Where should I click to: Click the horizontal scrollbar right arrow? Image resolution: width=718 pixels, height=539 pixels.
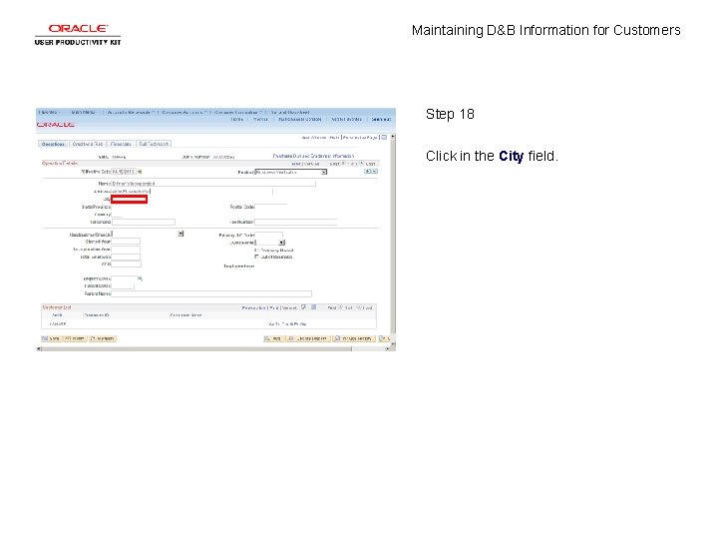click(x=387, y=348)
